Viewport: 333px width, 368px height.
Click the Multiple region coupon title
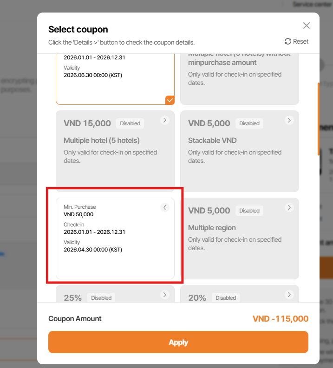[212, 228]
